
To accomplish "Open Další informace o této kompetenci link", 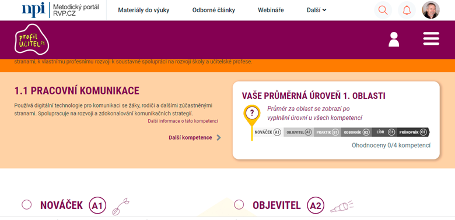I will (183, 121).
